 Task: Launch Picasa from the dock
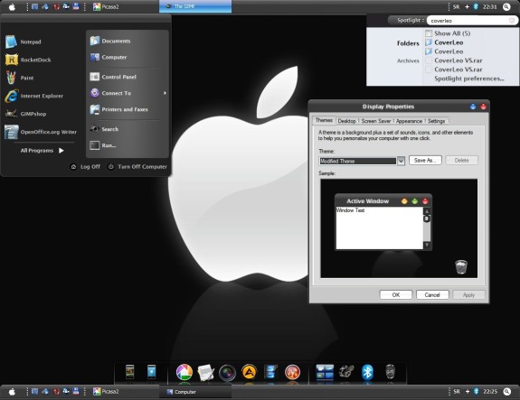pyautogui.click(x=184, y=372)
